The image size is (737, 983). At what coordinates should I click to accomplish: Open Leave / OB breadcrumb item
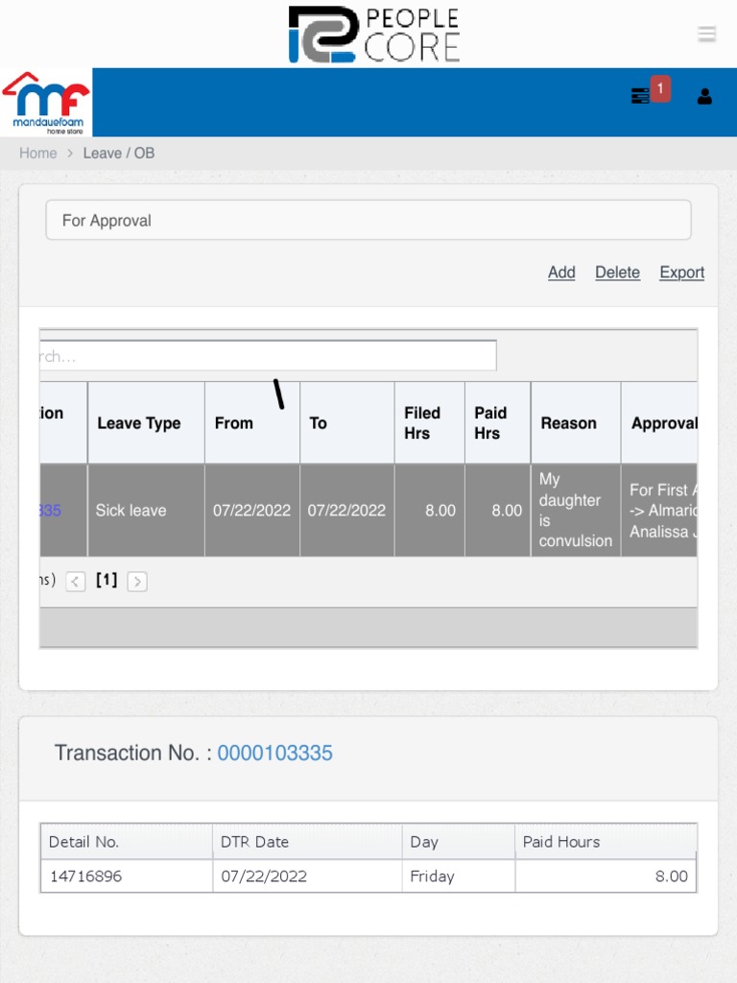[118, 153]
